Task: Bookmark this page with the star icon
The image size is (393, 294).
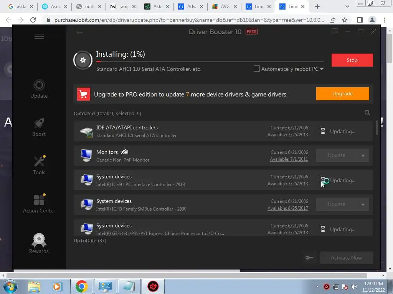Action: [345, 20]
